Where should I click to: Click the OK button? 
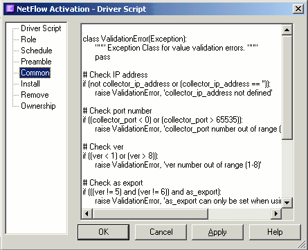(103, 232)
